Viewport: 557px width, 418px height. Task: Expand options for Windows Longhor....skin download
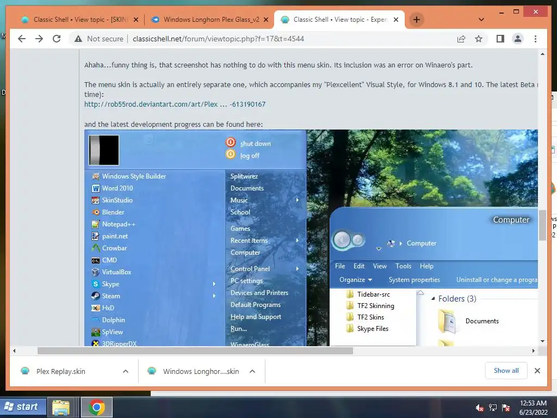[252, 371]
